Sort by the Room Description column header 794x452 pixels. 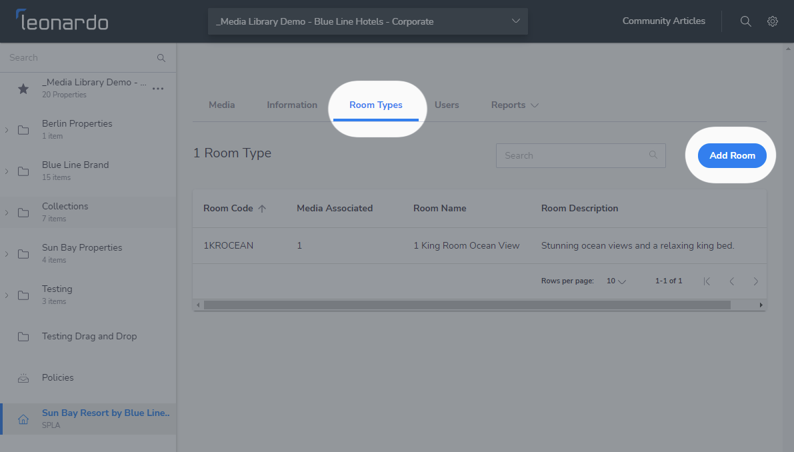pyautogui.click(x=579, y=208)
